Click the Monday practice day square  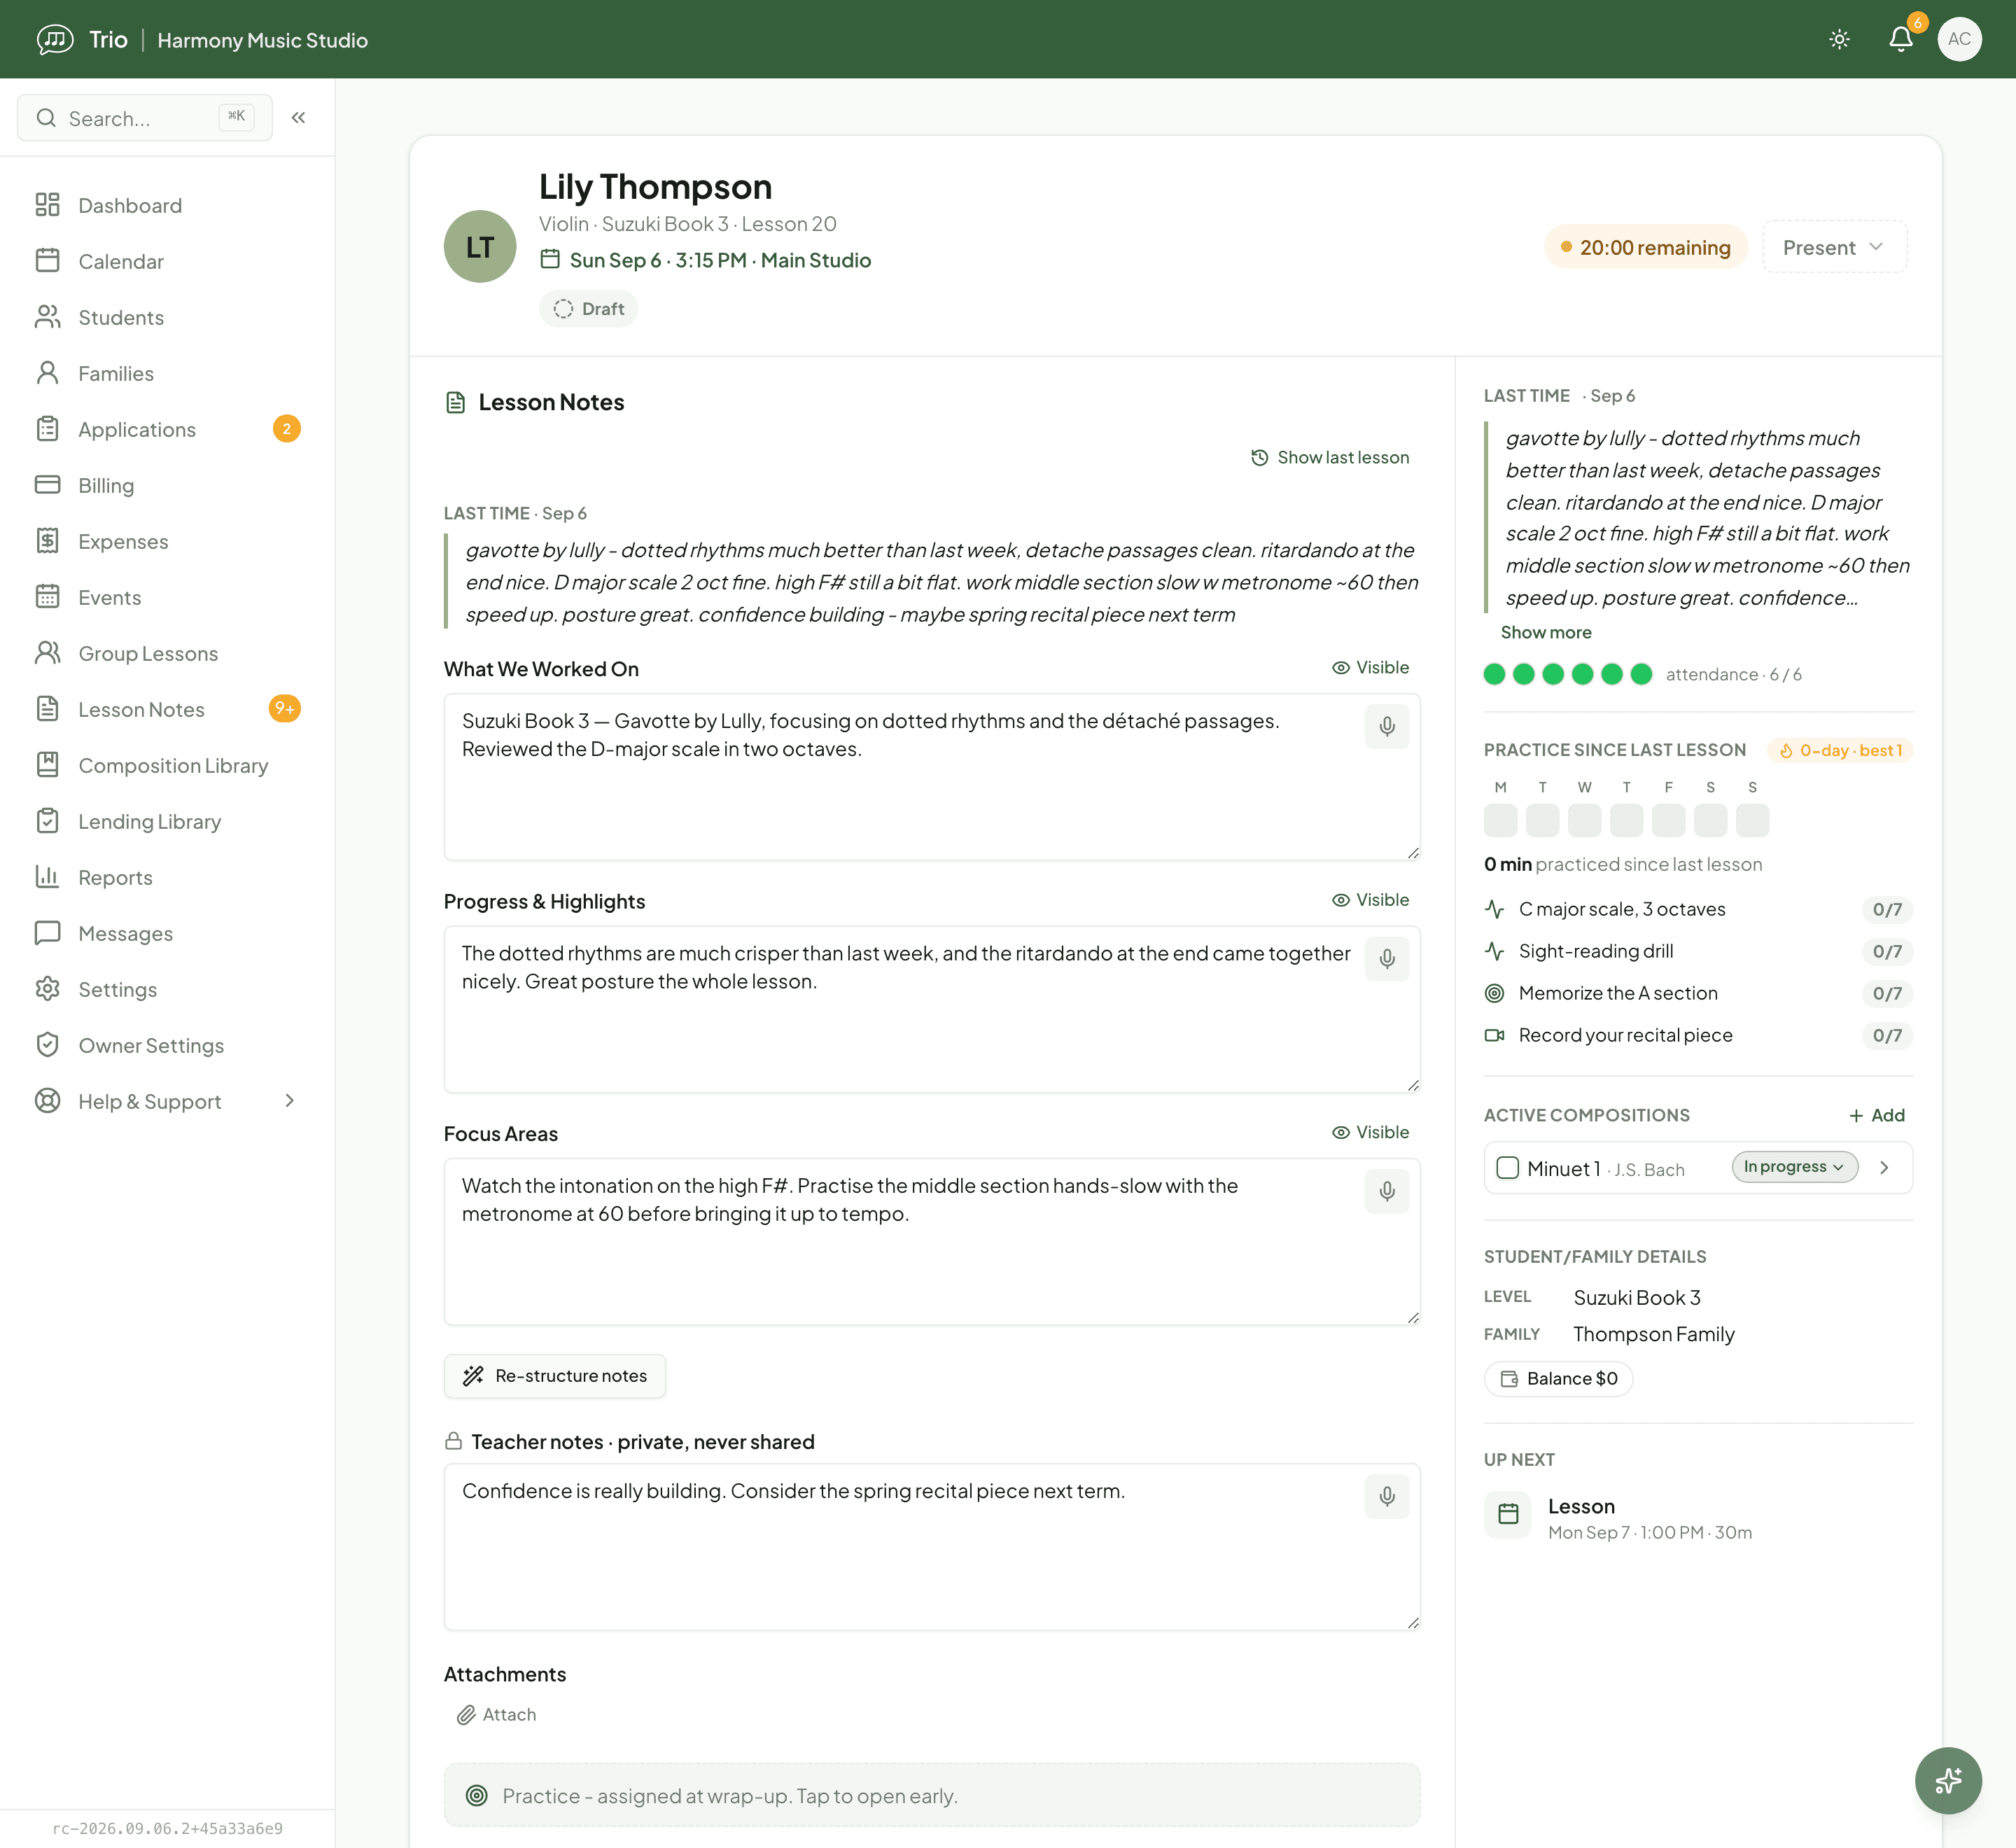click(1500, 820)
